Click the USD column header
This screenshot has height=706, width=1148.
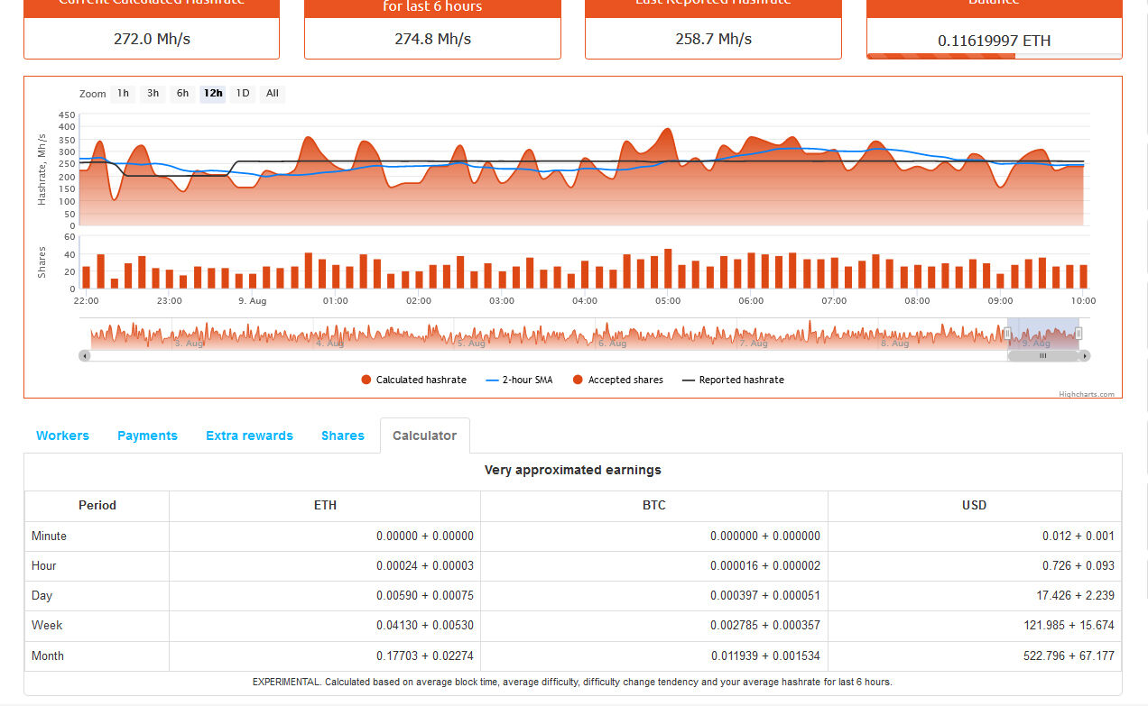click(975, 506)
